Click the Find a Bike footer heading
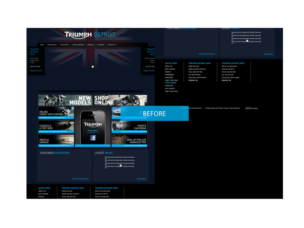Screen dimensions: 304x228 (x=171, y=83)
